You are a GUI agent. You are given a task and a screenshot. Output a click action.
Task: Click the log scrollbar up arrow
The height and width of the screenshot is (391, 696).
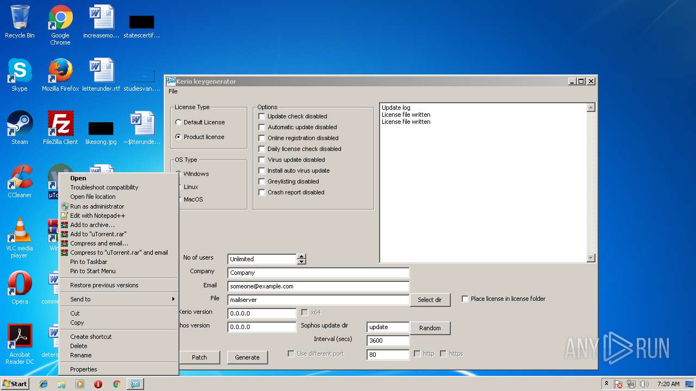591,108
